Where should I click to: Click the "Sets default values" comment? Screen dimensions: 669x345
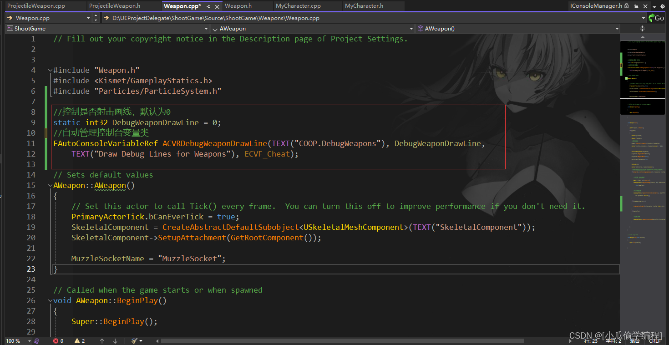[x=103, y=175]
